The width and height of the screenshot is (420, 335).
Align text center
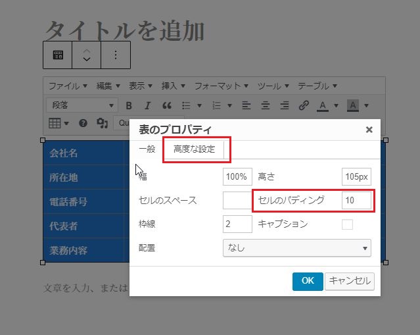pos(265,105)
